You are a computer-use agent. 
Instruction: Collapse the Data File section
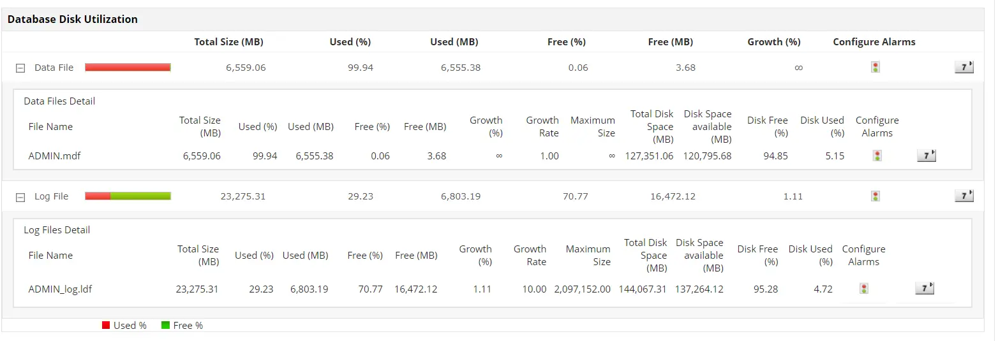[20, 68]
